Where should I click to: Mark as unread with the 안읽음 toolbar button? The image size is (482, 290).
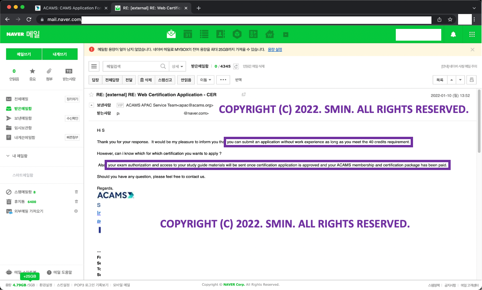(186, 80)
